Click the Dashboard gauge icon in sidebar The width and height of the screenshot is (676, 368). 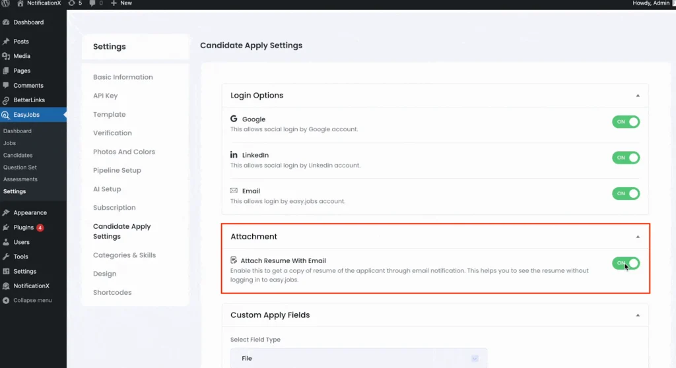(6, 22)
